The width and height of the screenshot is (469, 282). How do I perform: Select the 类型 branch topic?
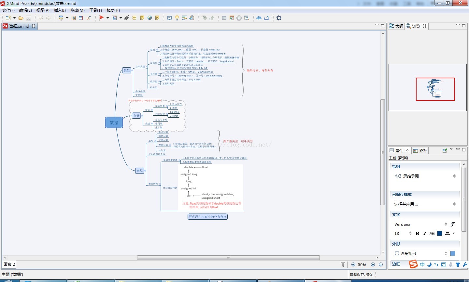pyautogui.click(x=127, y=70)
